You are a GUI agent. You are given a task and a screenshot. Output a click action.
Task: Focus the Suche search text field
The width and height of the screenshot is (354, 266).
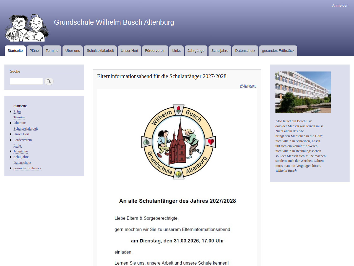tap(26, 81)
